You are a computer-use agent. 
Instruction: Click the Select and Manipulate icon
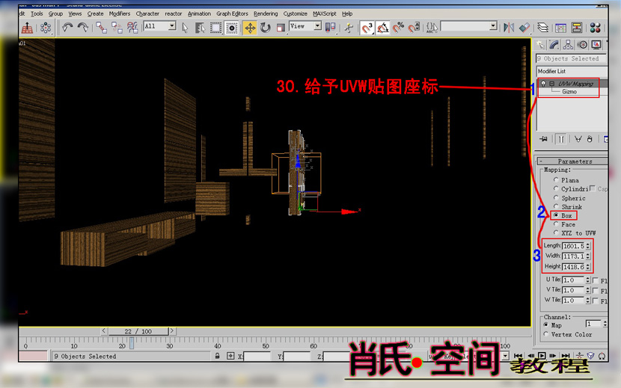point(349,28)
